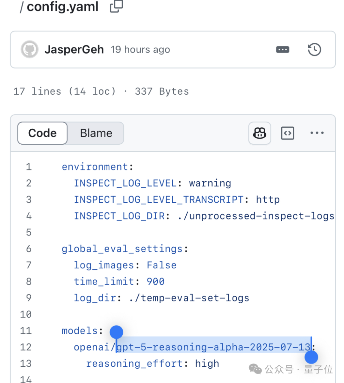Viewport: 344px width, 383px height.
Task: Open more file actions menu
Action: click(x=317, y=133)
